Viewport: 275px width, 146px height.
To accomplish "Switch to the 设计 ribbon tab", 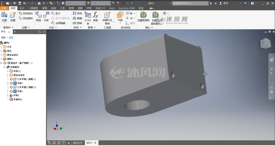I will 22,8.
